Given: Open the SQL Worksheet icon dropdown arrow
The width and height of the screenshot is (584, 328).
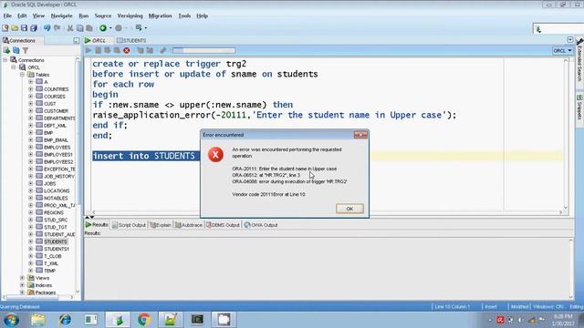Looking at the screenshot, I should click(146, 28).
